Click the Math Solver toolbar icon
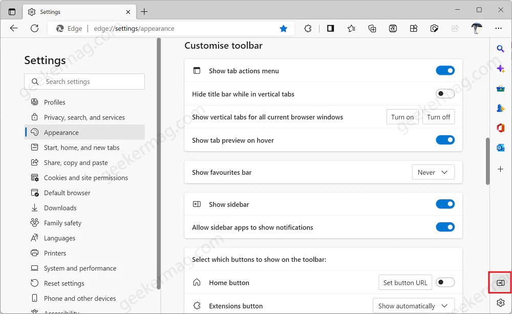Viewport: 512px width, 314px height. coord(393,29)
